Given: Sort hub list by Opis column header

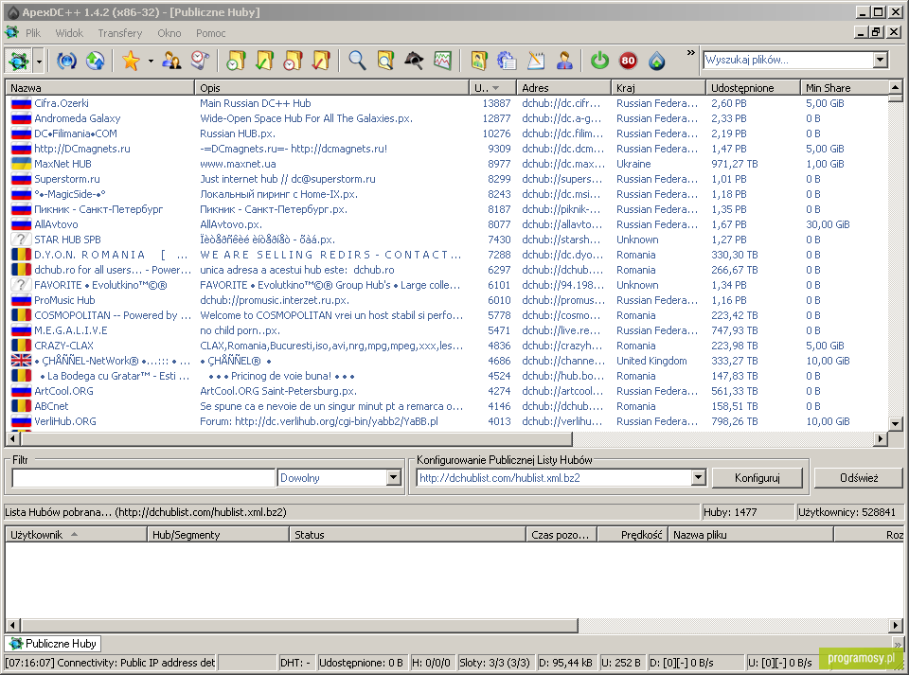Looking at the screenshot, I should click(331, 87).
